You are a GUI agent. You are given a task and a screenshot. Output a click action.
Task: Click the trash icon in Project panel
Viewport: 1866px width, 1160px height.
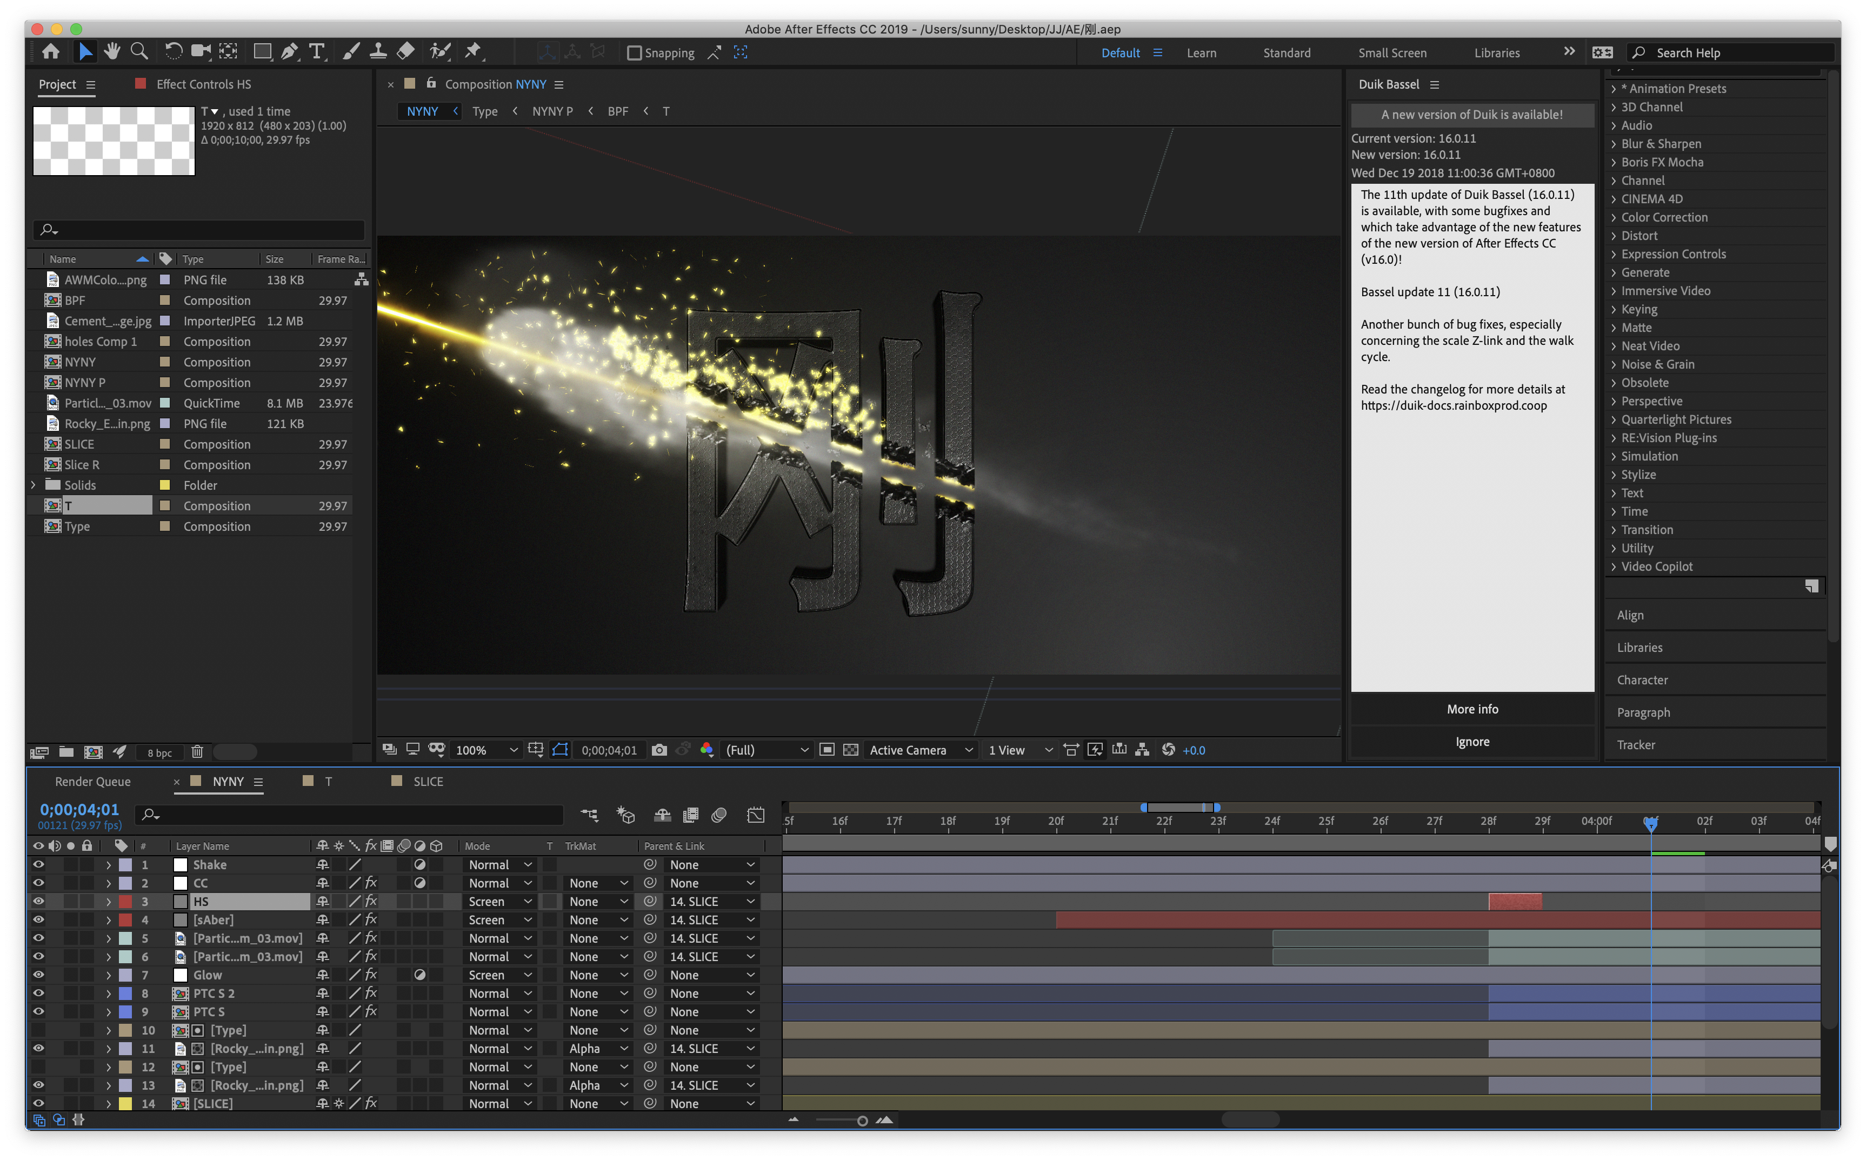click(x=197, y=752)
